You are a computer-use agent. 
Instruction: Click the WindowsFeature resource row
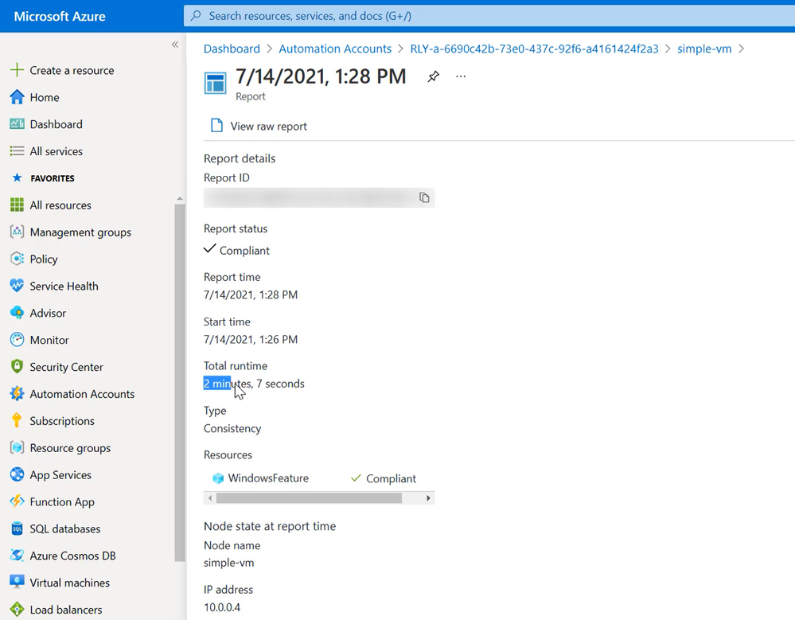pos(319,478)
